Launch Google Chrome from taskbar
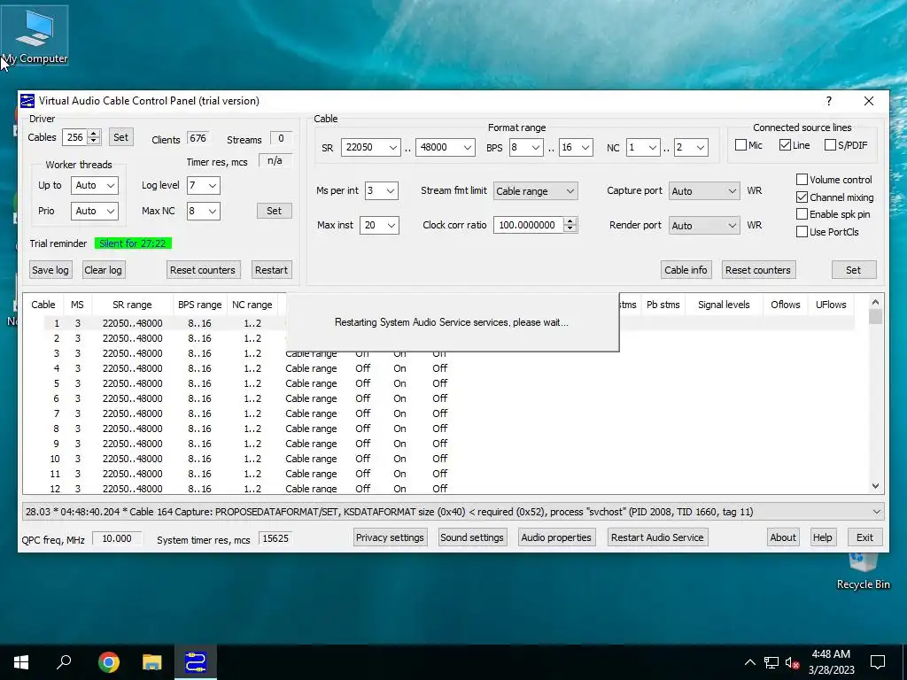 click(x=108, y=662)
